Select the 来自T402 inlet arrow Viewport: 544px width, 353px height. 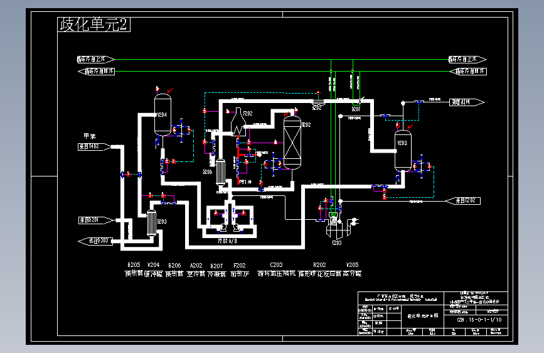click(94, 146)
